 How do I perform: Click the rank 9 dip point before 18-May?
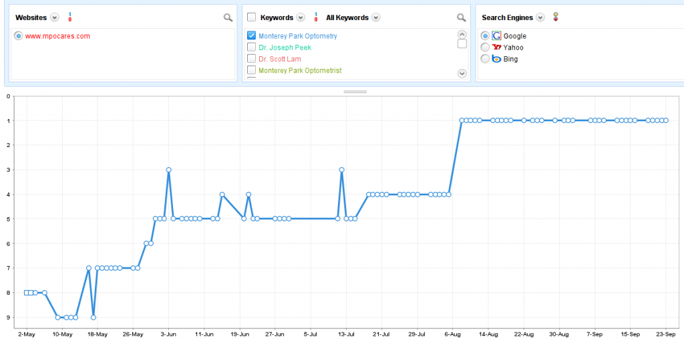pyautogui.click(x=94, y=317)
